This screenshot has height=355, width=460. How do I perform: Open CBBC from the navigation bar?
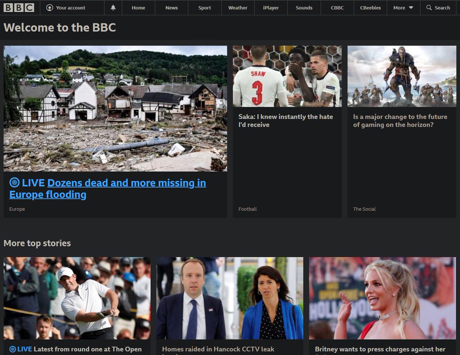click(337, 8)
